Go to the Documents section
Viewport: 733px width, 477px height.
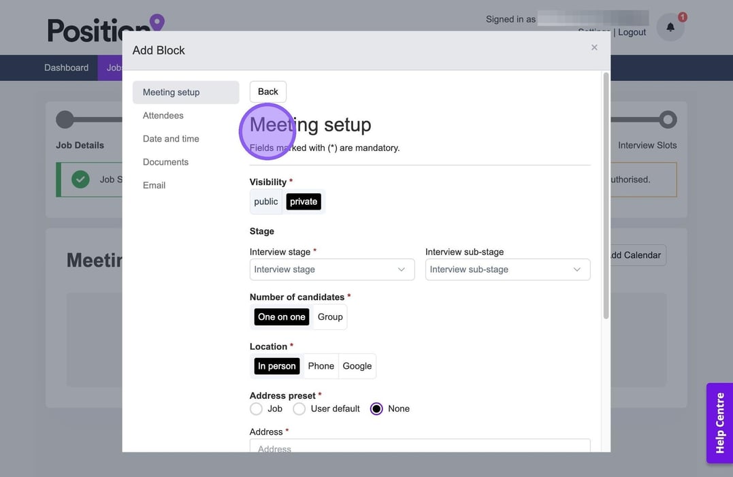pos(165,162)
